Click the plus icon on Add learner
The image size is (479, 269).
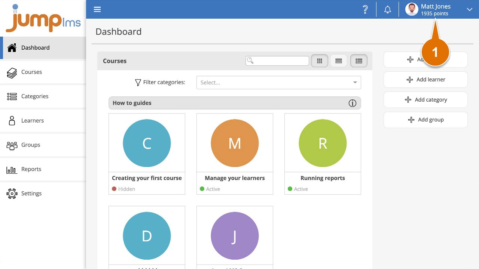[x=410, y=80]
